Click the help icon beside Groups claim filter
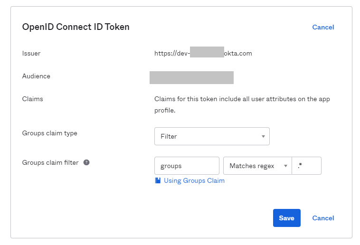Viewport: 360px width, 245px height. pyautogui.click(x=86, y=162)
